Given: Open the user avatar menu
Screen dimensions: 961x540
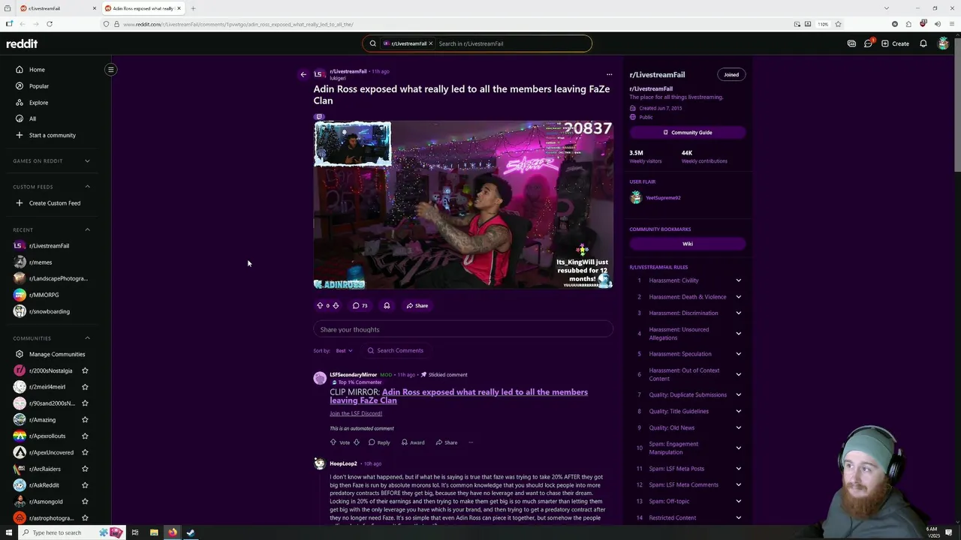Looking at the screenshot, I should tap(944, 43).
